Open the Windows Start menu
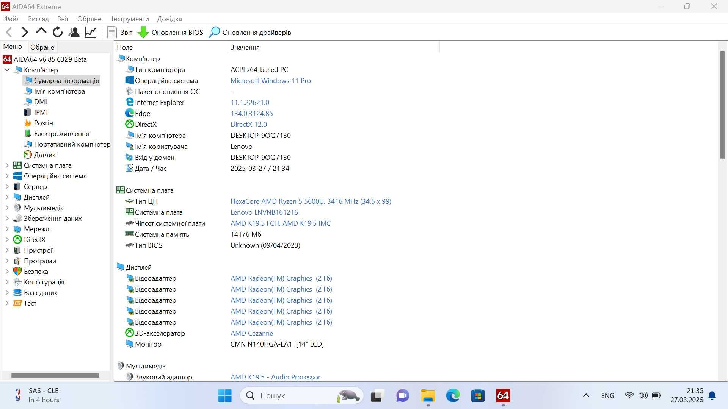This screenshot has height=409, width=728. 225,396
